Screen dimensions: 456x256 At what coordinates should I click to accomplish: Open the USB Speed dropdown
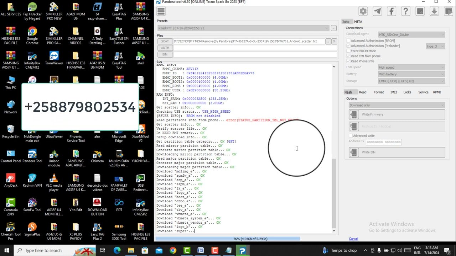pyautogui.click(x=411, y=67)
